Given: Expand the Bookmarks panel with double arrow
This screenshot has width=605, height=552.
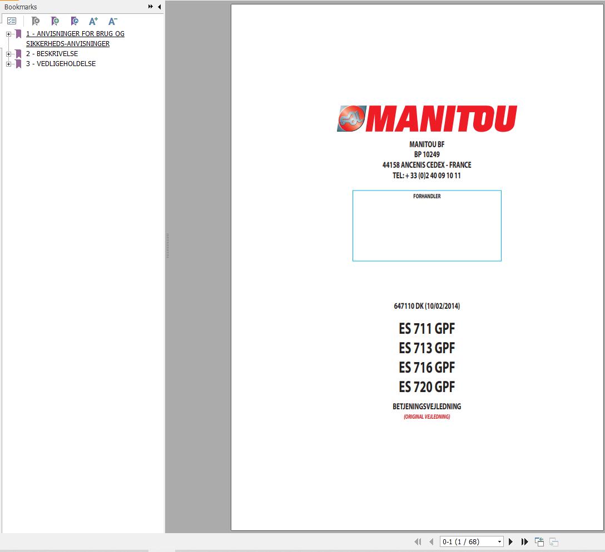Looking at the screenshot, I should 151,7.
